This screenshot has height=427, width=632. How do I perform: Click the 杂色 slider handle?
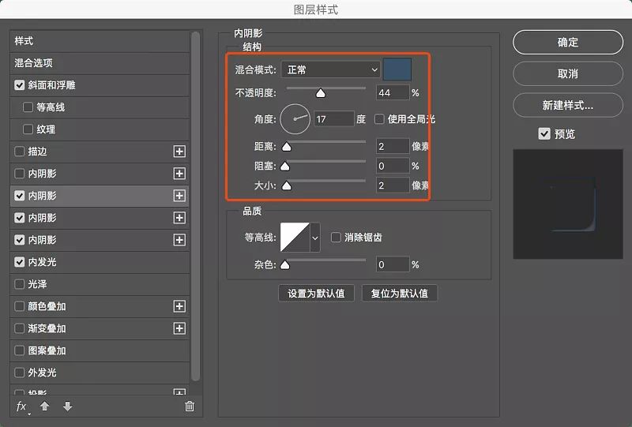(285, 264)
